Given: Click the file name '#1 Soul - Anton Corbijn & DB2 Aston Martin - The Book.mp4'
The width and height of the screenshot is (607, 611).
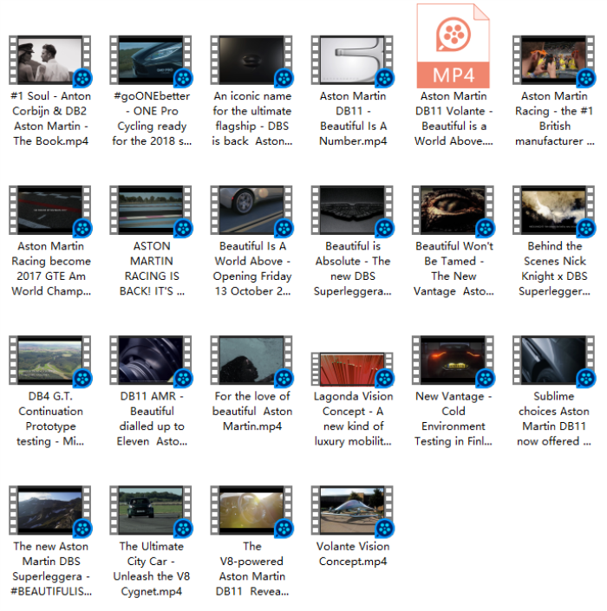Looking at the screenshot, I should pyautogui.click(x=50, y=119).
